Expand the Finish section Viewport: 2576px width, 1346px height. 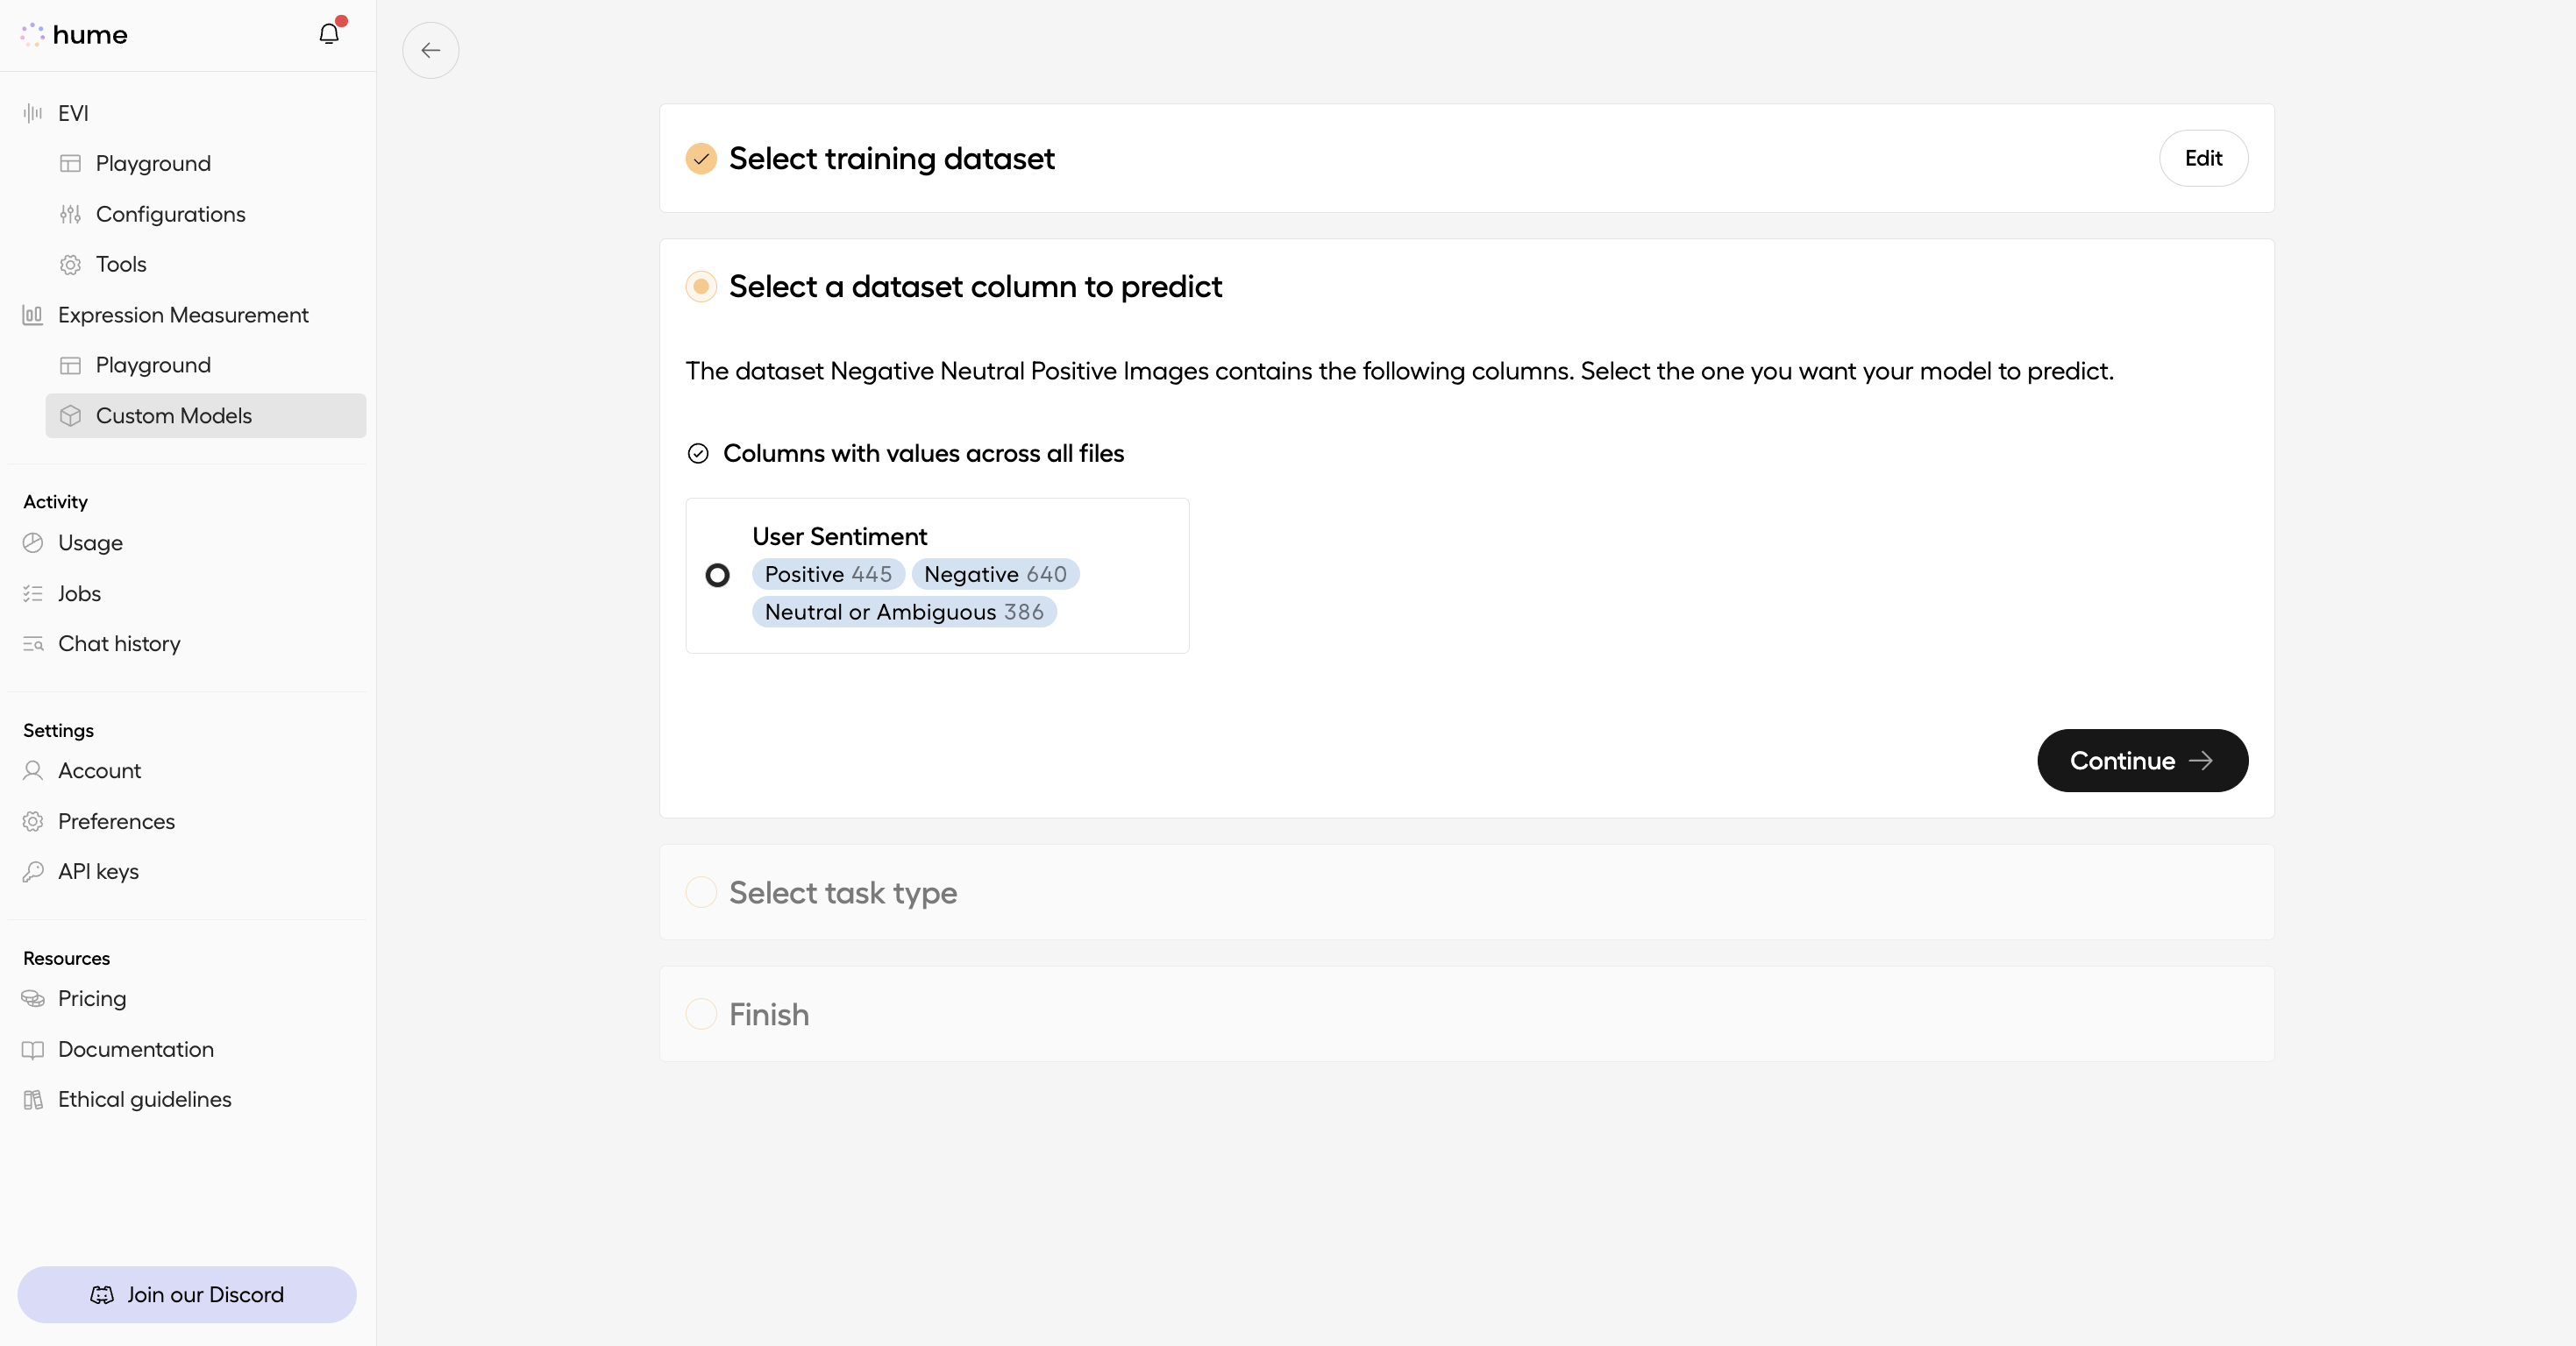click(x=768, y=1014)
